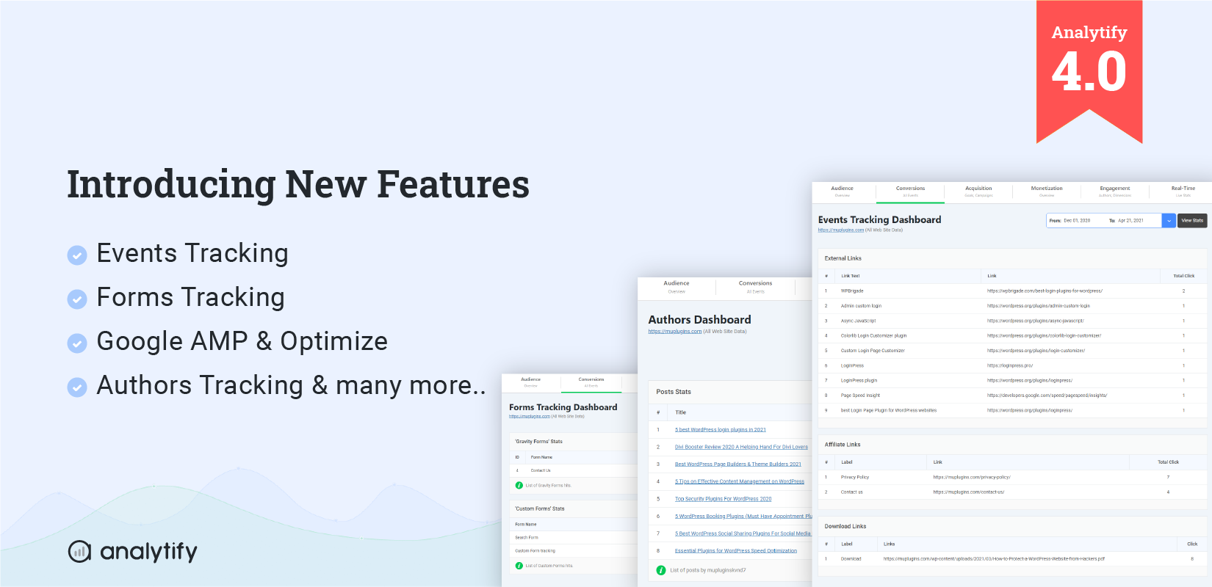Image resolution: width=1212 pixels, height=587 pixels.
Task: Click the 'Affiliate Links' section heading
Action: click(x=843, y=445)
